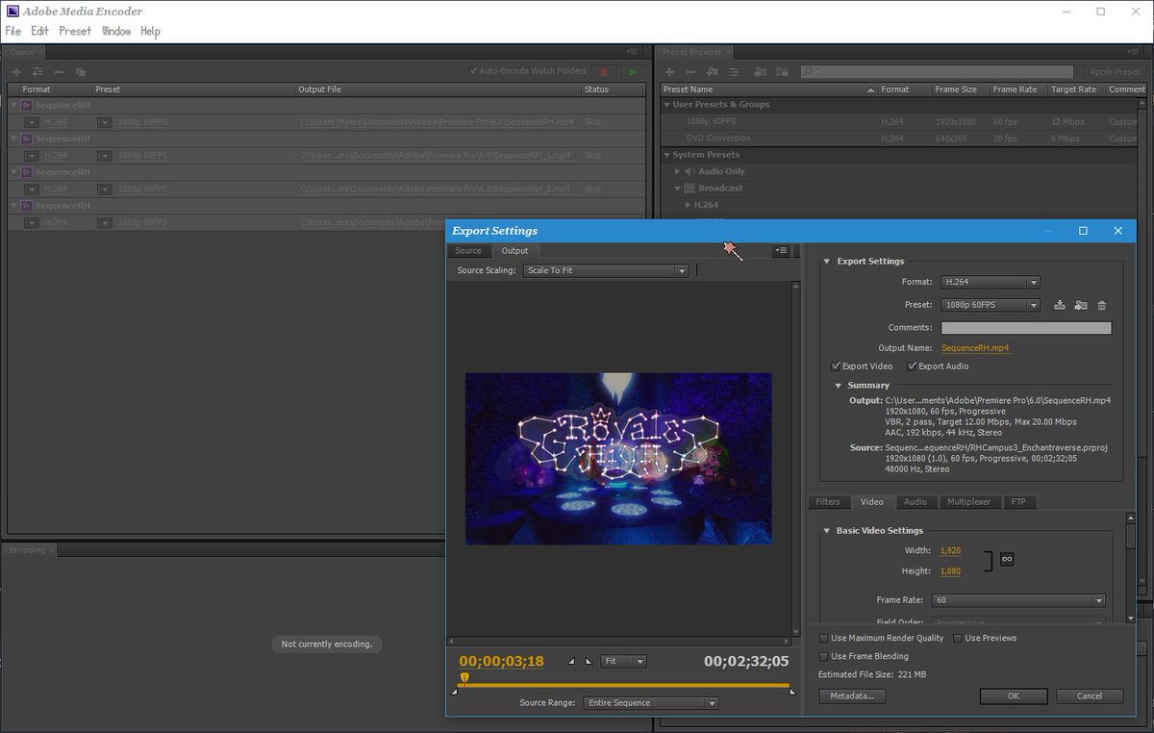Collapse the Basic Video Settings section

(x=826, y=531)
